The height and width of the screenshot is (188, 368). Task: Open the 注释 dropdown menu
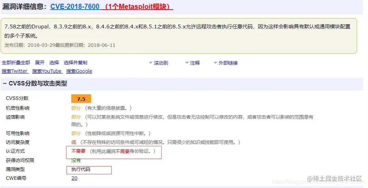click(193, 63)
